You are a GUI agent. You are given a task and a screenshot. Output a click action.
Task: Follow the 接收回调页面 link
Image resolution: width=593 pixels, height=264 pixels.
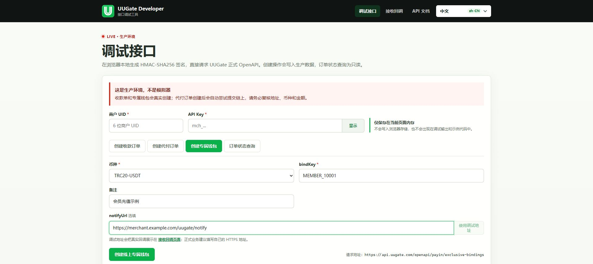169,240
